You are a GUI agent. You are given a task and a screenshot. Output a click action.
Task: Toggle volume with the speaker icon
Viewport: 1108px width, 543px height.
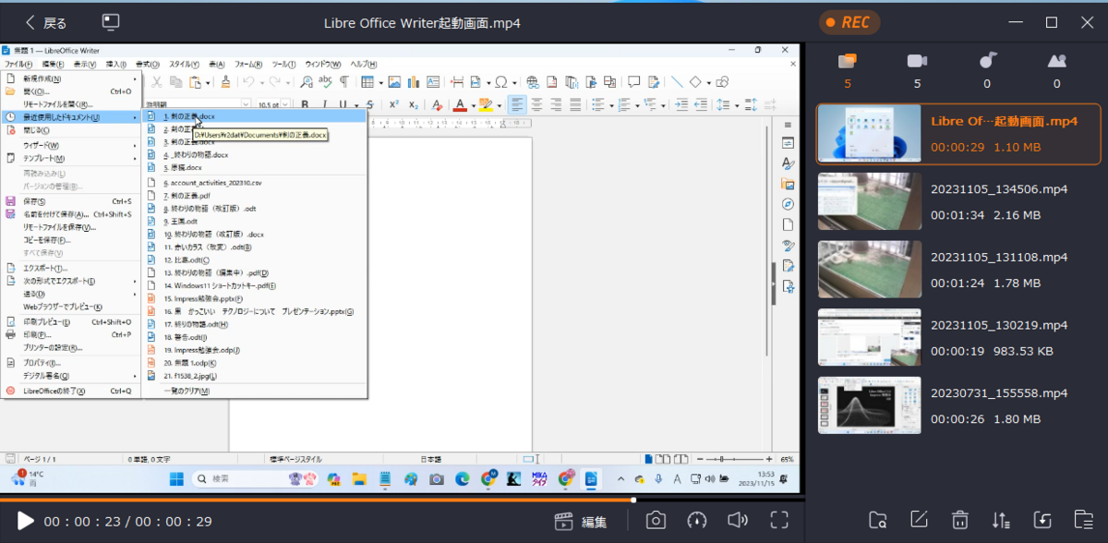pyautogui.click(x=737, y=521)
